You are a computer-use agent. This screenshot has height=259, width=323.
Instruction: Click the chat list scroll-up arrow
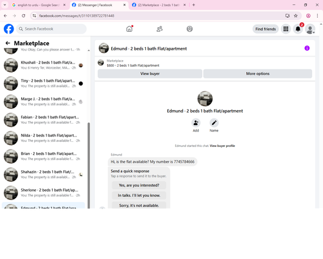coord(89,51)
